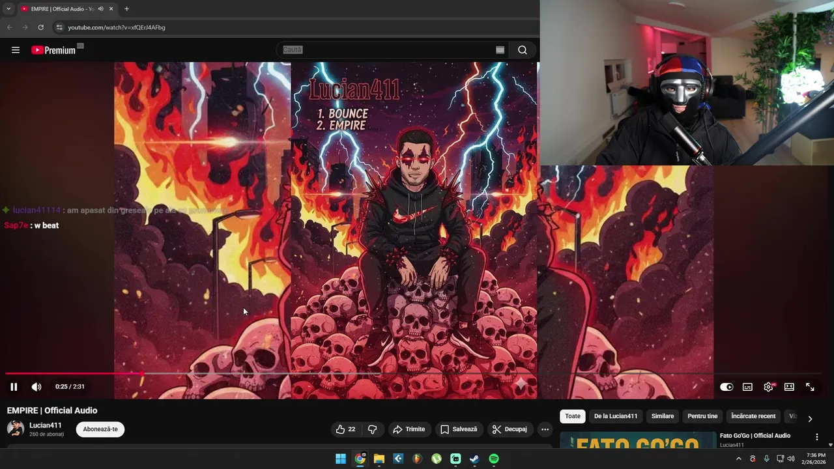This screenshot has height=469, width=834.
Task: Switch to theater mode in the player
Action: pyautogui.click(x=789, y=387)
